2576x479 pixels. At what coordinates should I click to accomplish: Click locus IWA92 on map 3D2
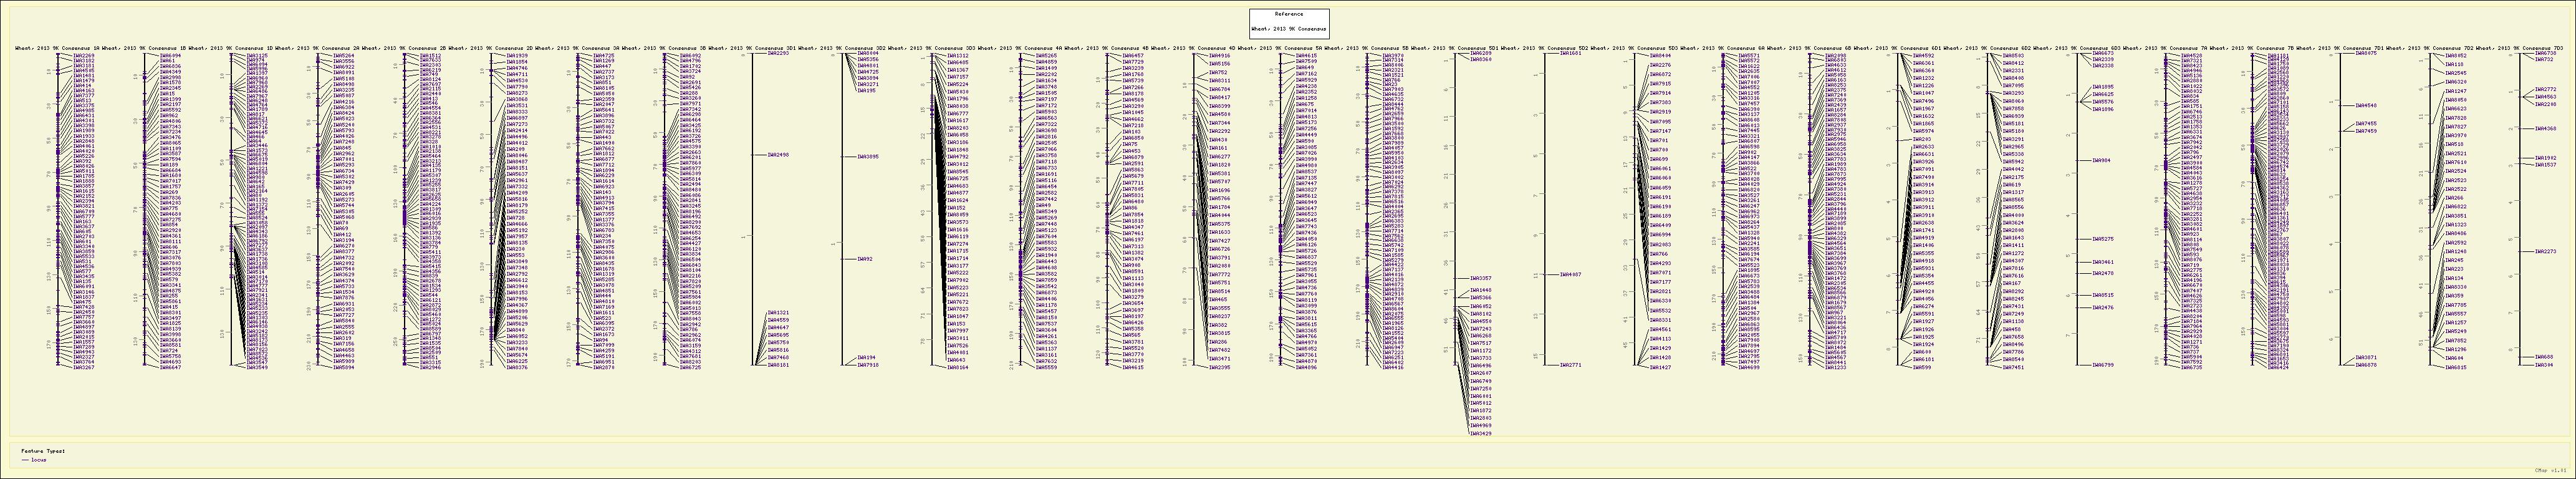(x=866, y=259)
